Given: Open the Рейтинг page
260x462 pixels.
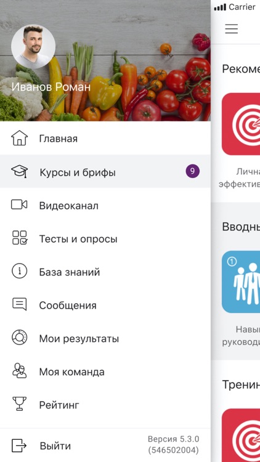Looking at the screenshot, I should pyautogui.click(x=105, y=405).
